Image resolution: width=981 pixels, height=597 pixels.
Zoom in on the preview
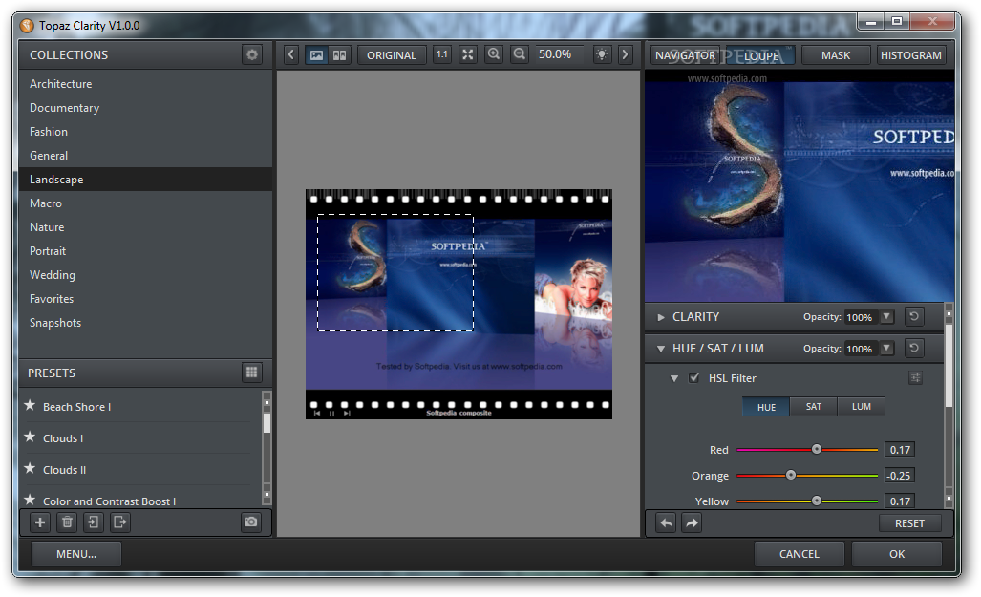click(494, 54)
